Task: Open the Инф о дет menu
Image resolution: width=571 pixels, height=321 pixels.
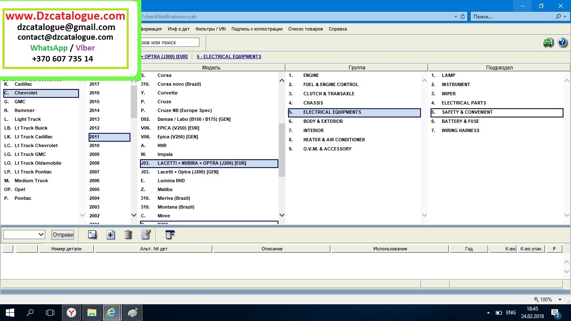Action: pyautogui.click(x=178, y=29)
